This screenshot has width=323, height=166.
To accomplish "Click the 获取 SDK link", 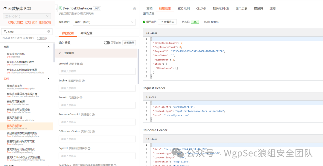I will (31, 23).
